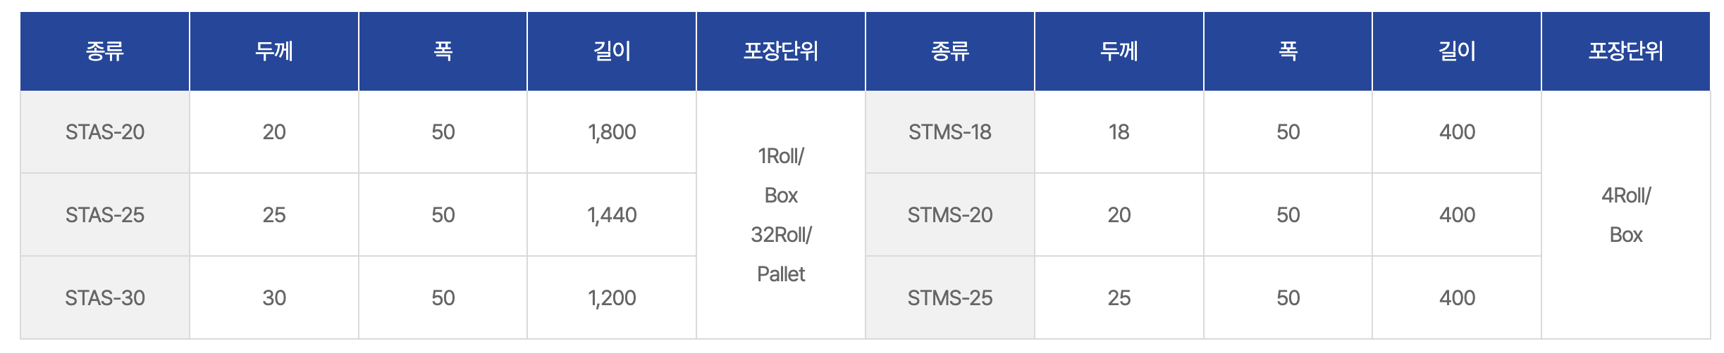The height and width of the screenshot is (353, 1724).
Task: Select thickness value 30 in STAS-30 row
Action: [x=274, y=298]
